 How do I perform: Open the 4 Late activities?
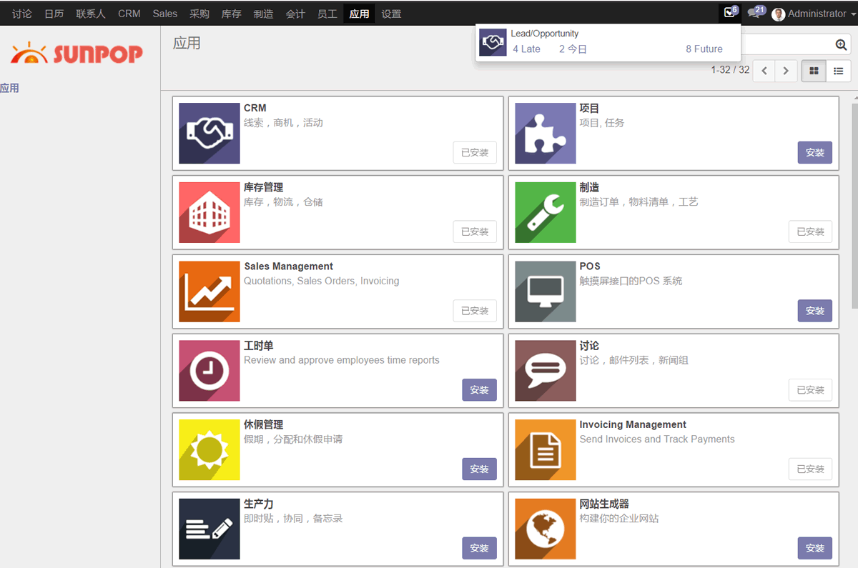527,49
